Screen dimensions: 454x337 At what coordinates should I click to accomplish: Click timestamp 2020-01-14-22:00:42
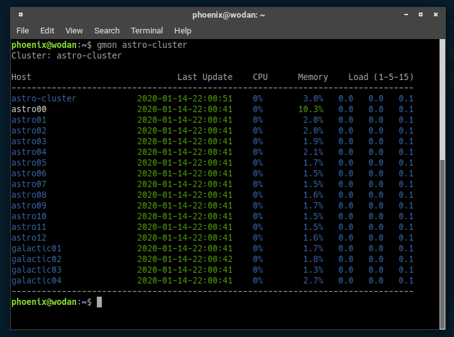pyautogui.click(x=185, y=259)
